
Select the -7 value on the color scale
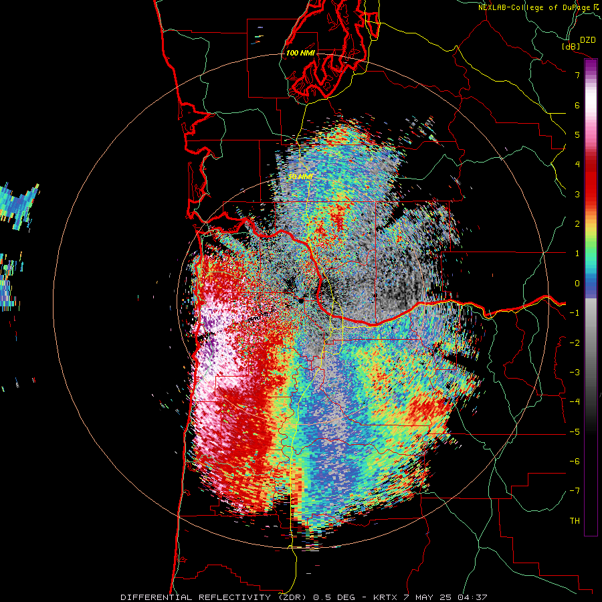(575, 491)
